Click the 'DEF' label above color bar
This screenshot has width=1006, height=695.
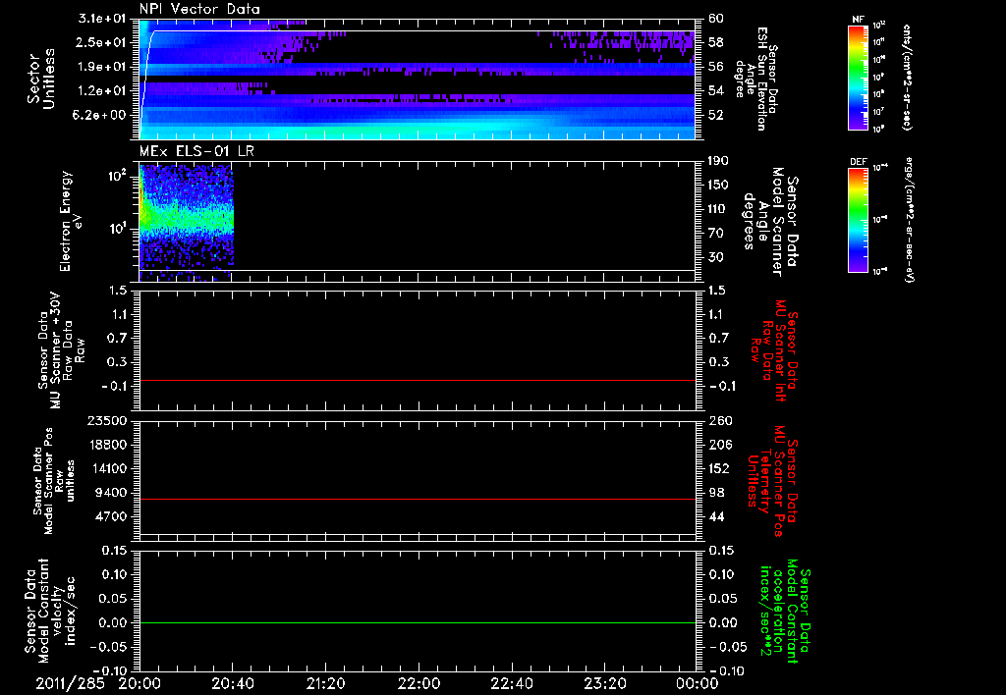pyautogui.click(x=858, y=162)
